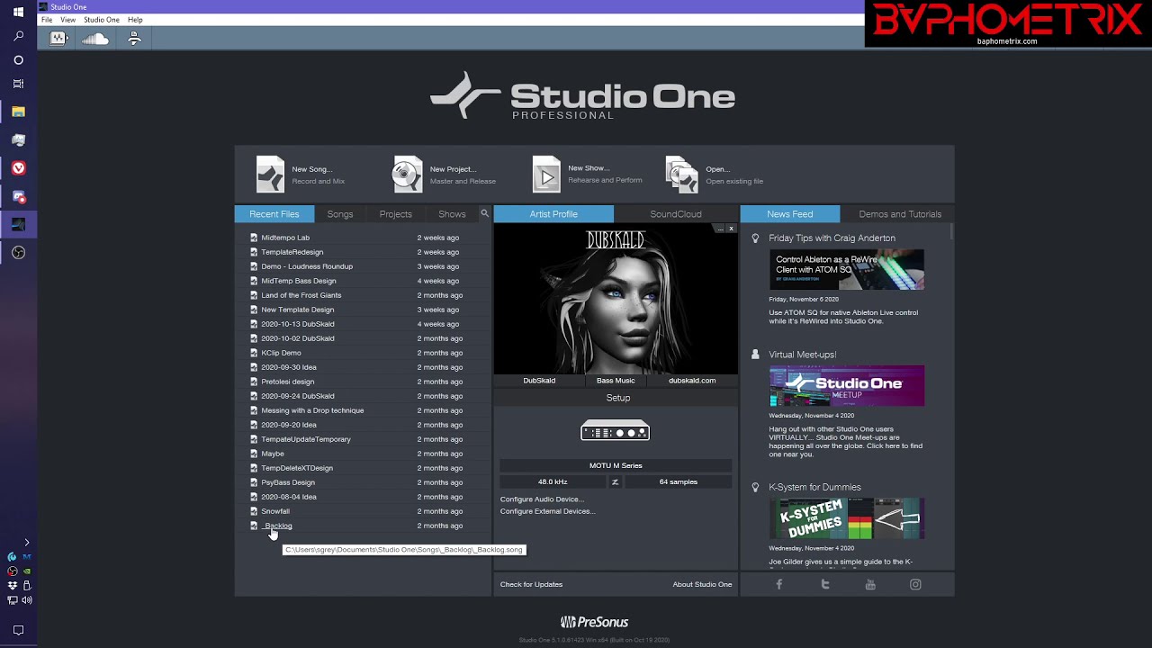Click Configure Audio Device link
Image resolution: width=1152 pixels, height=648 pixels.
pyautogui.click(x=542, y=499)
